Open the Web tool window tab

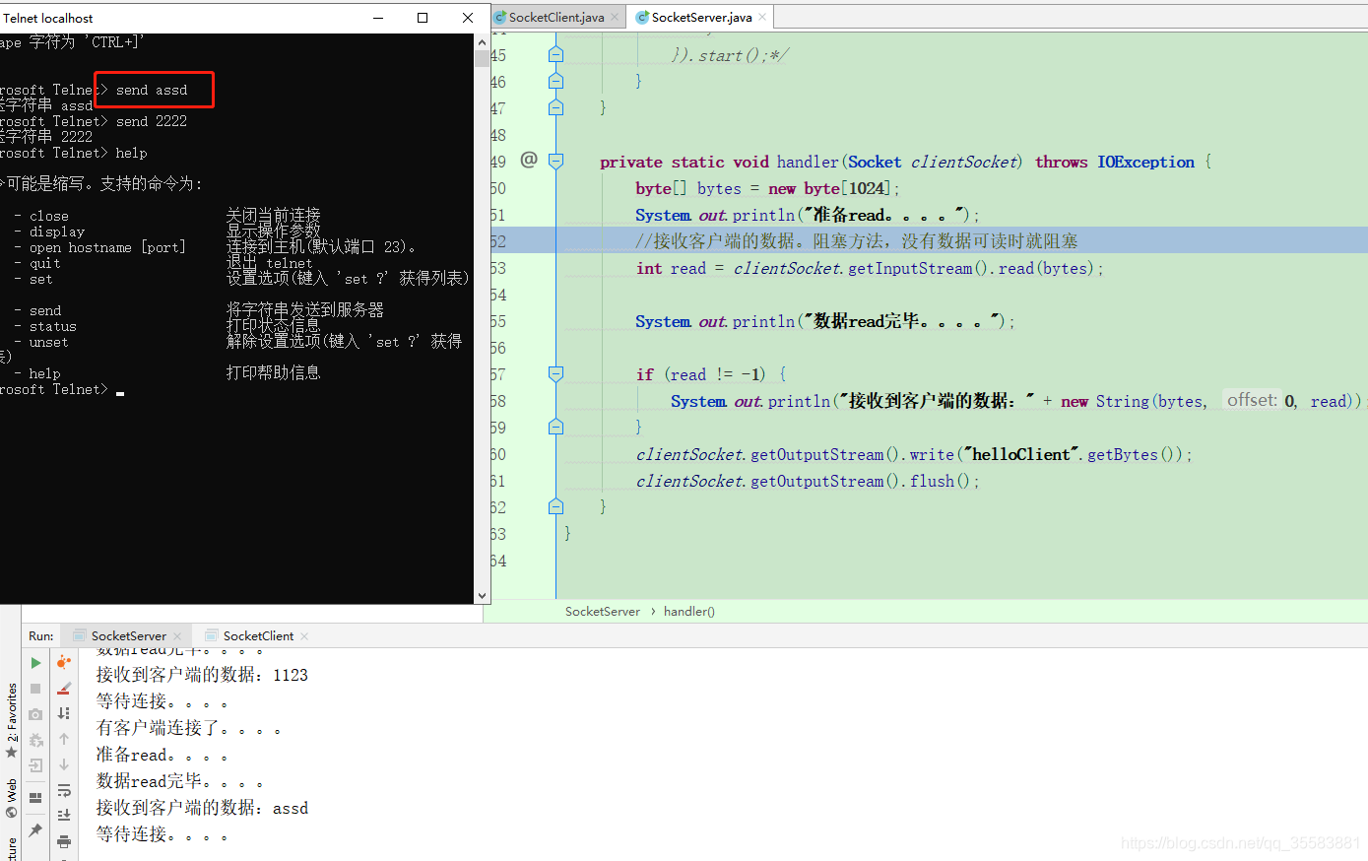pyautogui.click(x=11, y=798)
